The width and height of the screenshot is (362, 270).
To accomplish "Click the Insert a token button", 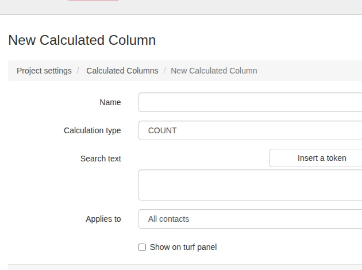I will pyautogui.click(x=316, y=158).
